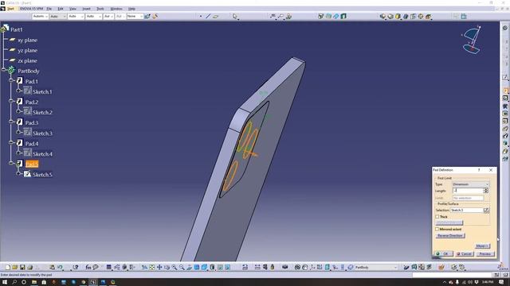510x286 pixels.
Task: Collapse the Pad.3 node expander
Action: click(x=11, y=122)
